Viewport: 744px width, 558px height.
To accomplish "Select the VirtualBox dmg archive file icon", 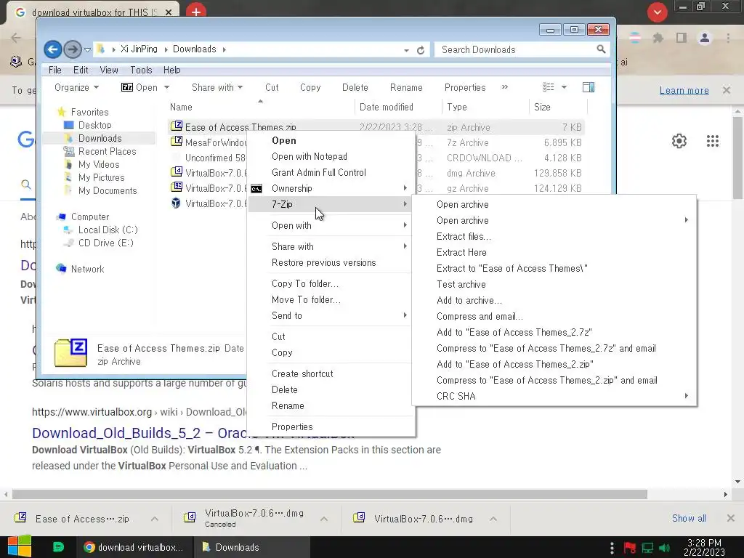I will click(x=177, y=172).
